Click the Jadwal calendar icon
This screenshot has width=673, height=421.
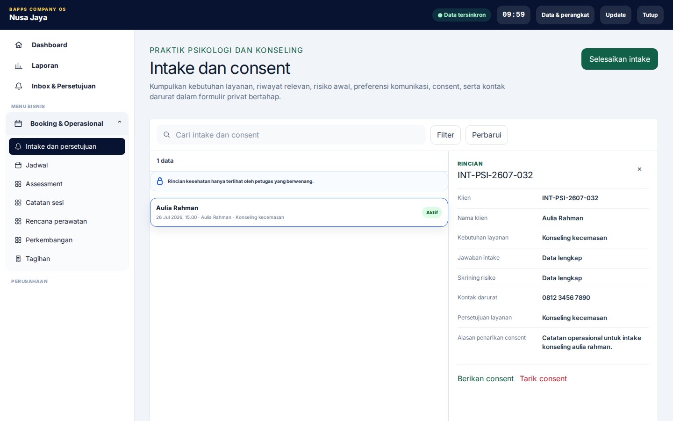18,165
